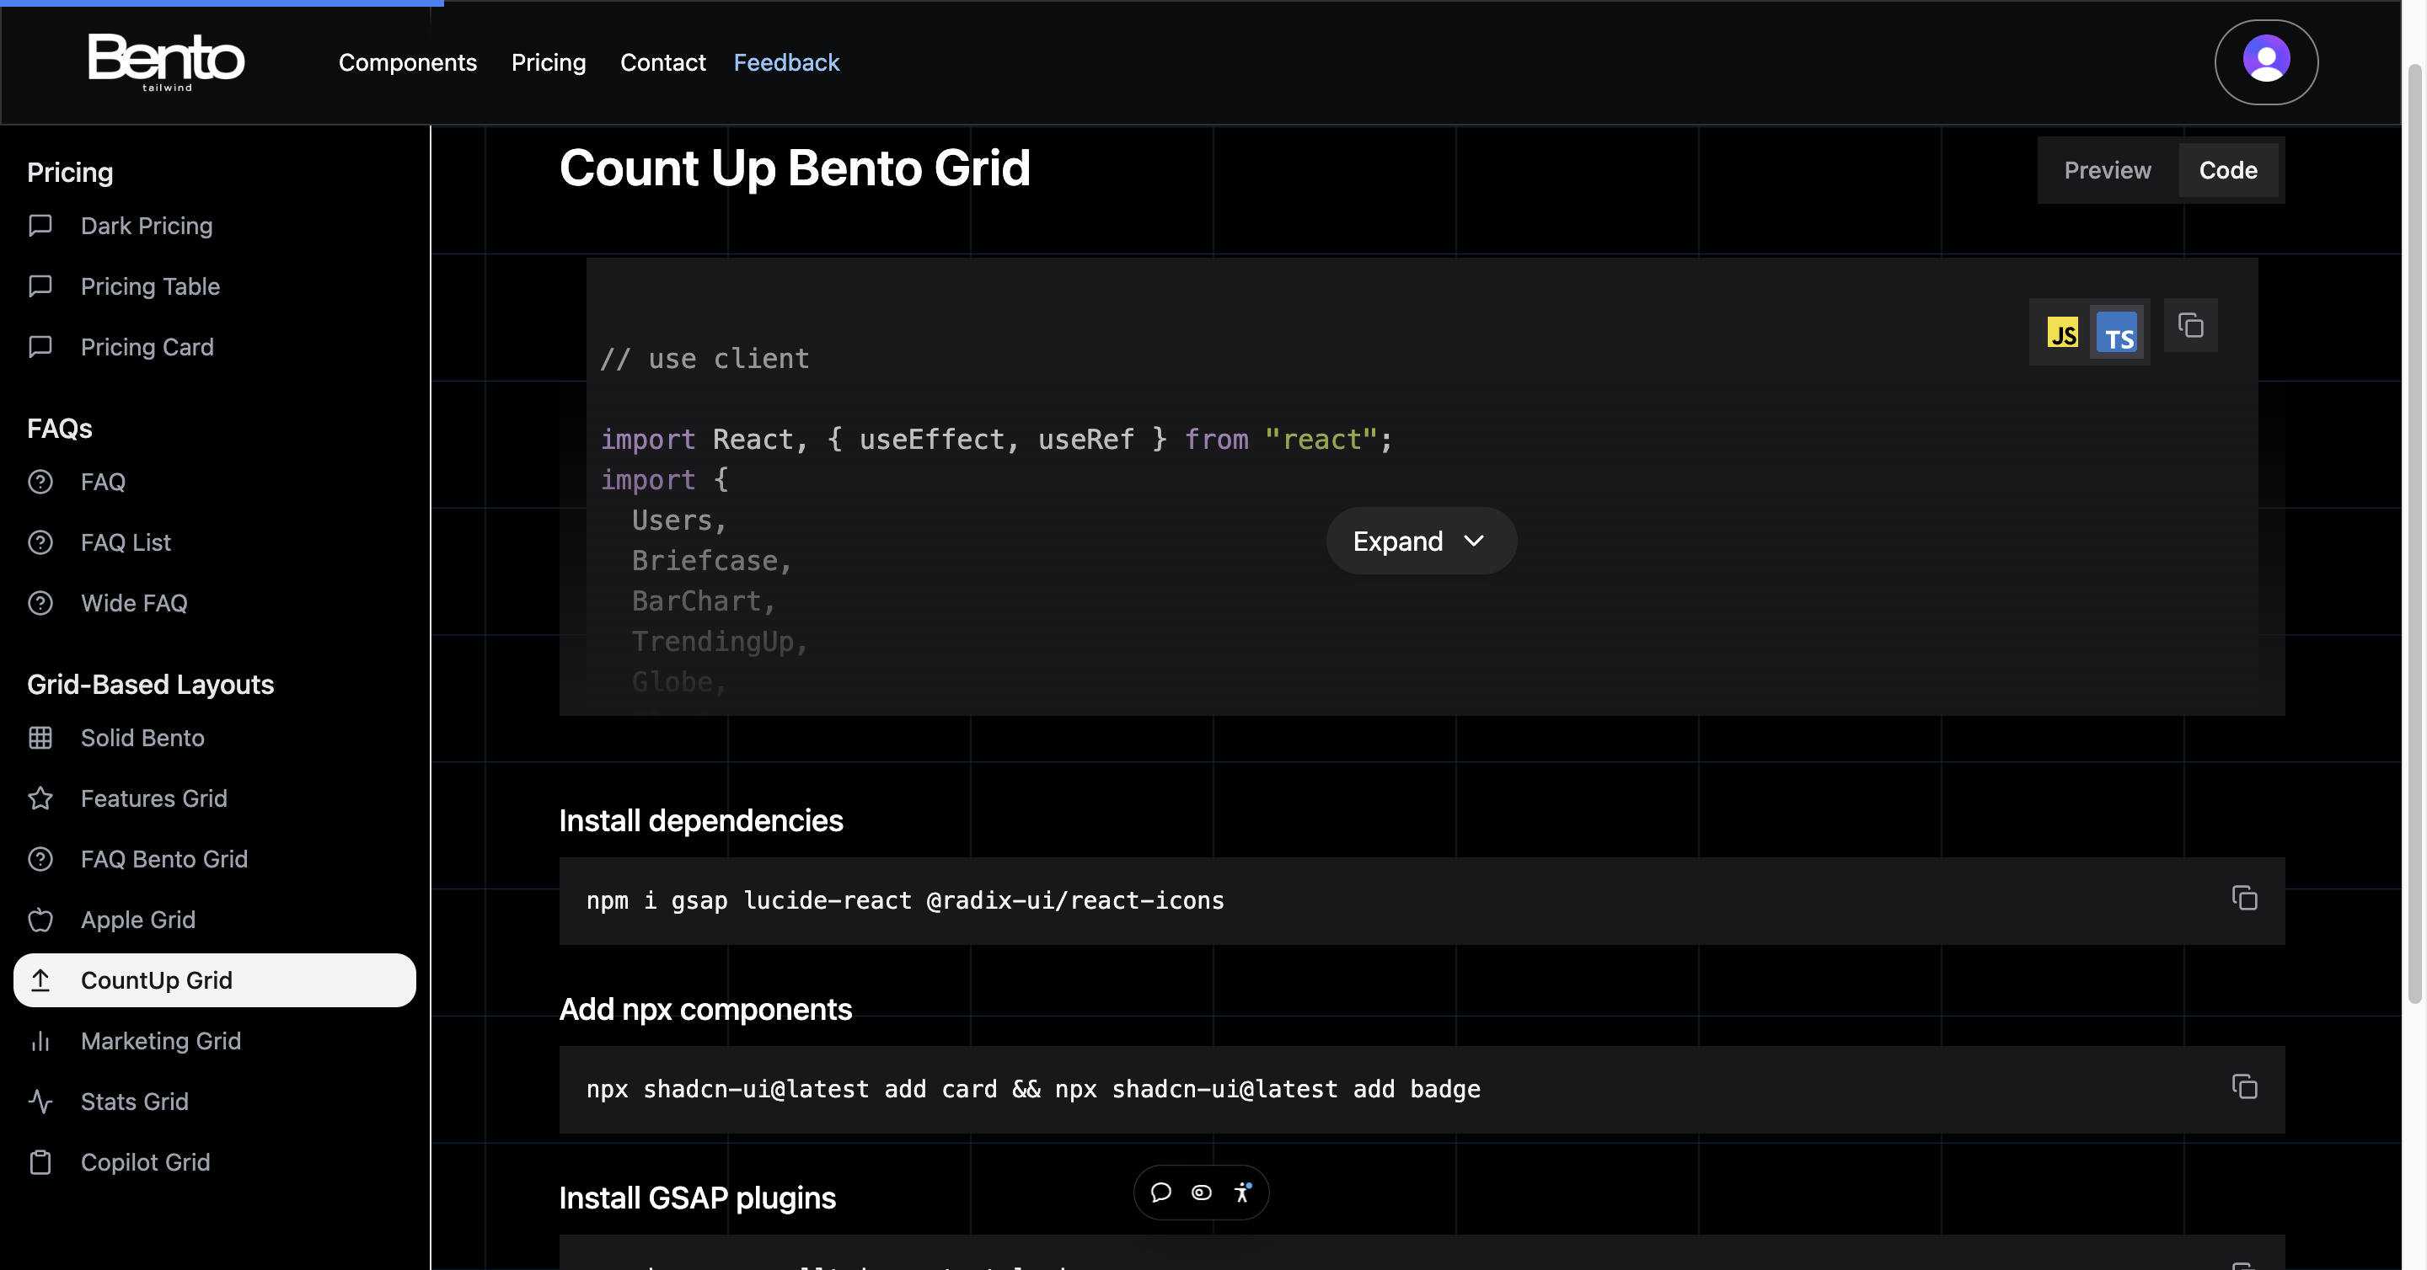Open the Dark Pricing sidebar entry
The width and height of the screenshot is (2427, 1270).
215,226
